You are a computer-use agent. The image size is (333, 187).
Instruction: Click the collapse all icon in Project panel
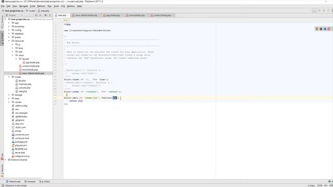(41, 15)
